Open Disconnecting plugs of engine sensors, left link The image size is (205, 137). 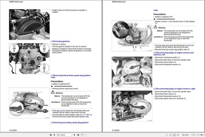(174, 54)
